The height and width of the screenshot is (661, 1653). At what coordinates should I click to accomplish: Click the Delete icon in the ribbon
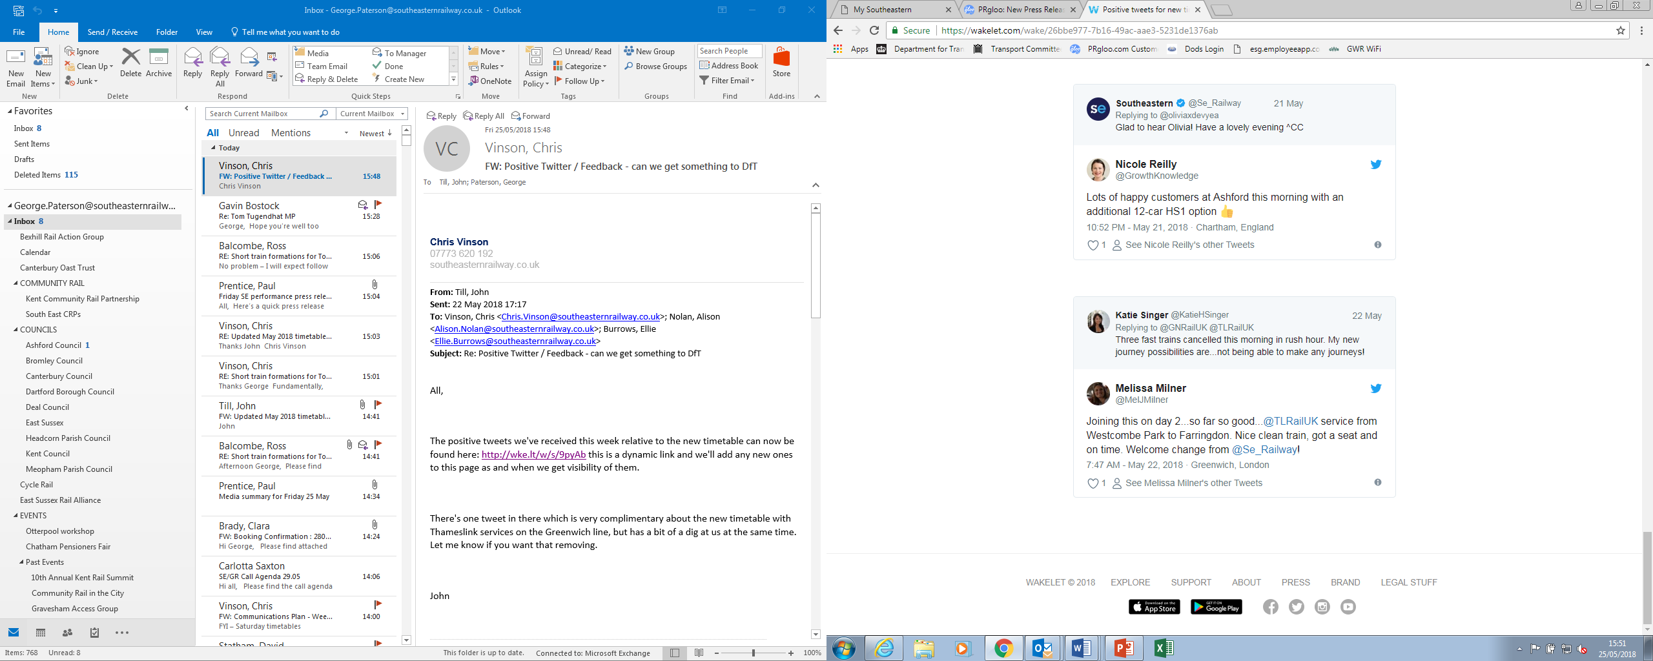pos(130,63)
